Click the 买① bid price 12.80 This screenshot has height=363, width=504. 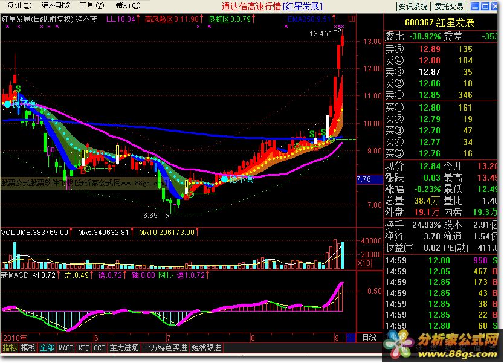tap(430, 108)
